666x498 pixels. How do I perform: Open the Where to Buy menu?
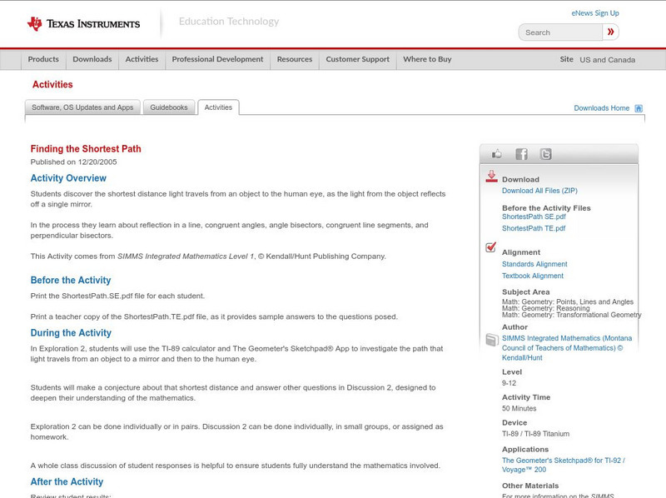(x=427, y=59)
